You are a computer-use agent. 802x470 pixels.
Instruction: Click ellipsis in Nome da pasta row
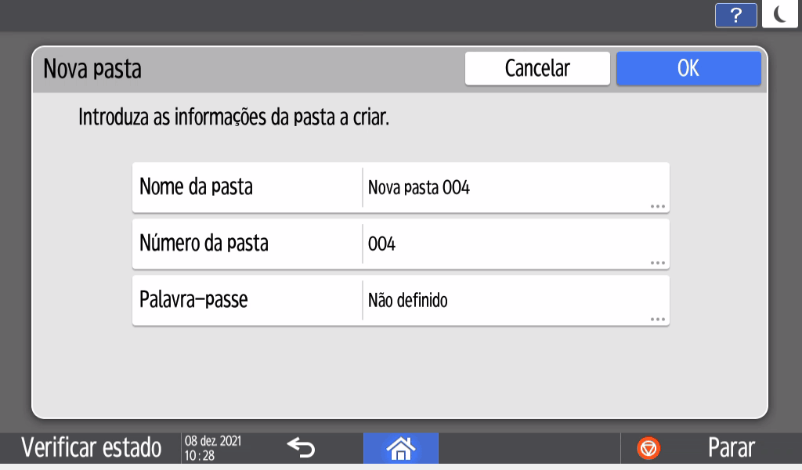pos(657,206)
